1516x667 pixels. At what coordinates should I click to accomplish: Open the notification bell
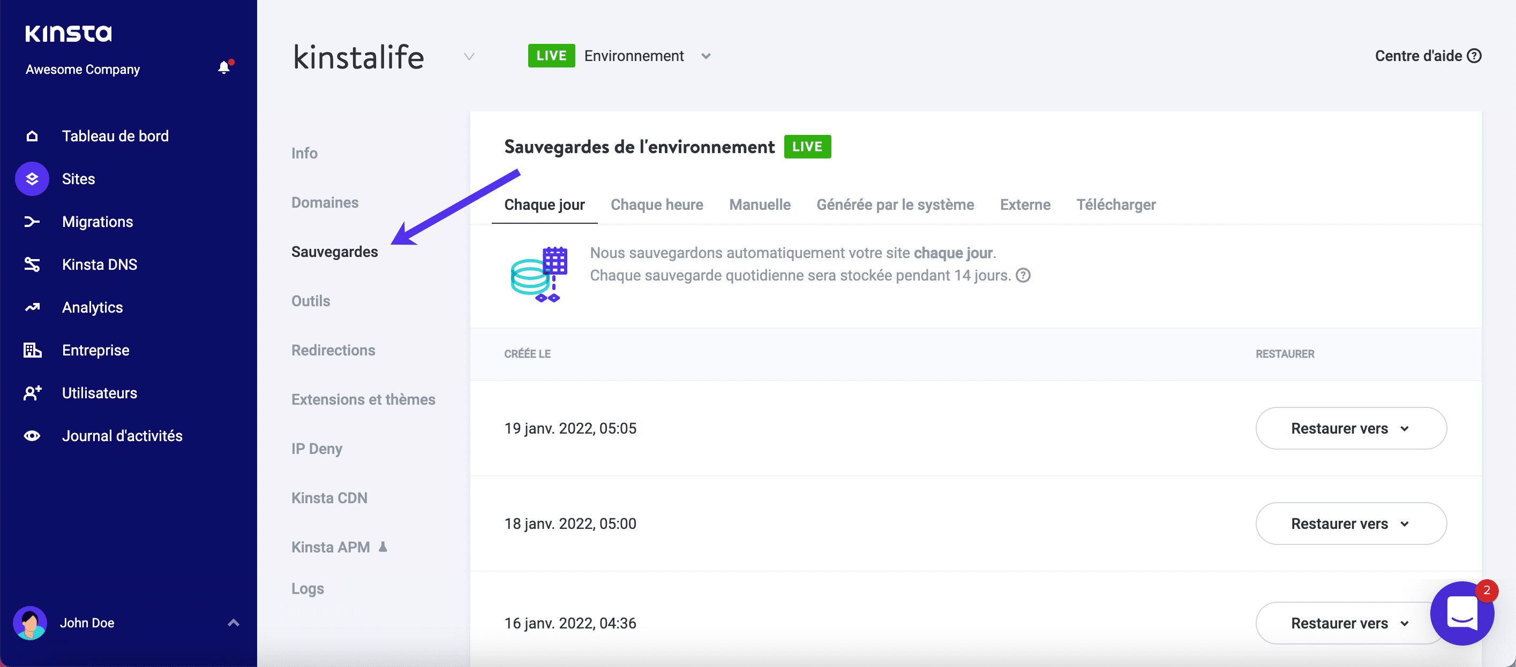[x=223, y=67]
